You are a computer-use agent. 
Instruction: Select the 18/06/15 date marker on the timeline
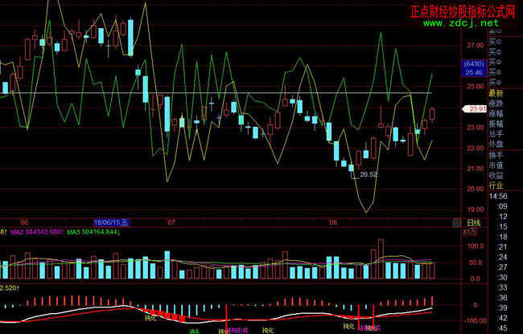pos(113,222)
